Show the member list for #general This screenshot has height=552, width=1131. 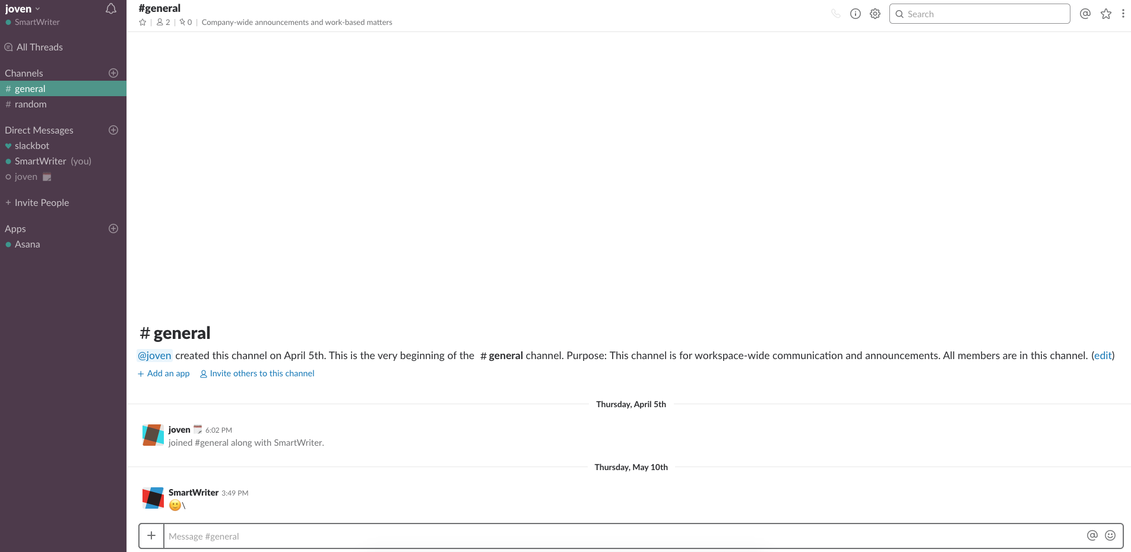pyautogui.click(x=162, y=22)
